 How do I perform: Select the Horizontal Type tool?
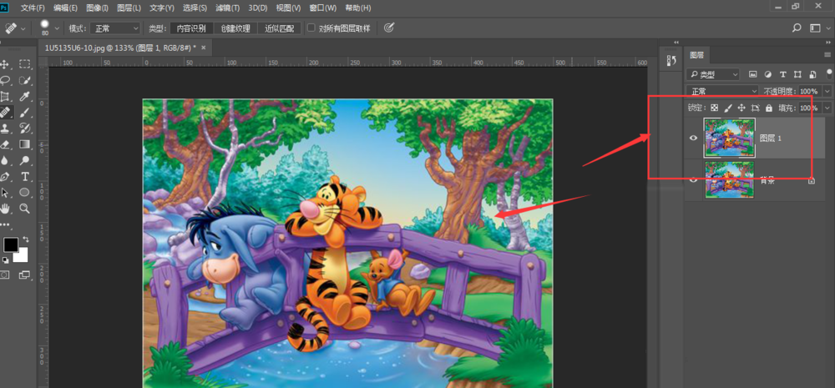25,176
